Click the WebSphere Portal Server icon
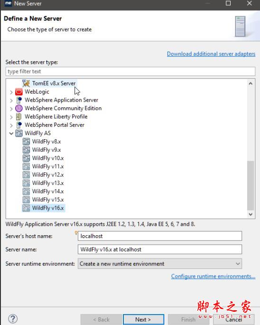This screenshot has height=325, width=260. [19, 125]
